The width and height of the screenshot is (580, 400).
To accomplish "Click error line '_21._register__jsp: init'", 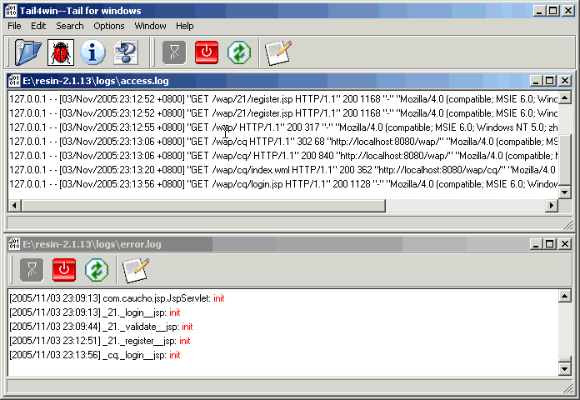I will [100, 341].
